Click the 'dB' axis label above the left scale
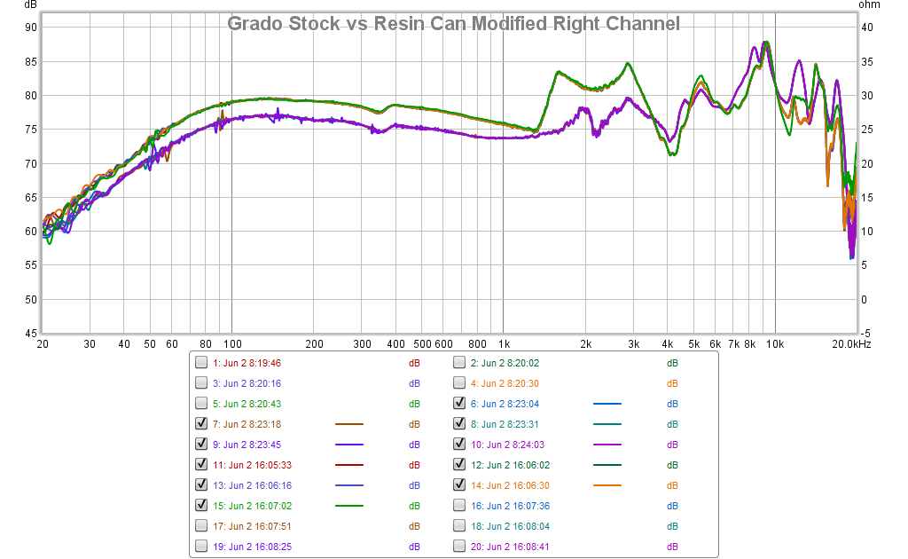This screenshot has height=559, width=908. (x=30, y=4)
